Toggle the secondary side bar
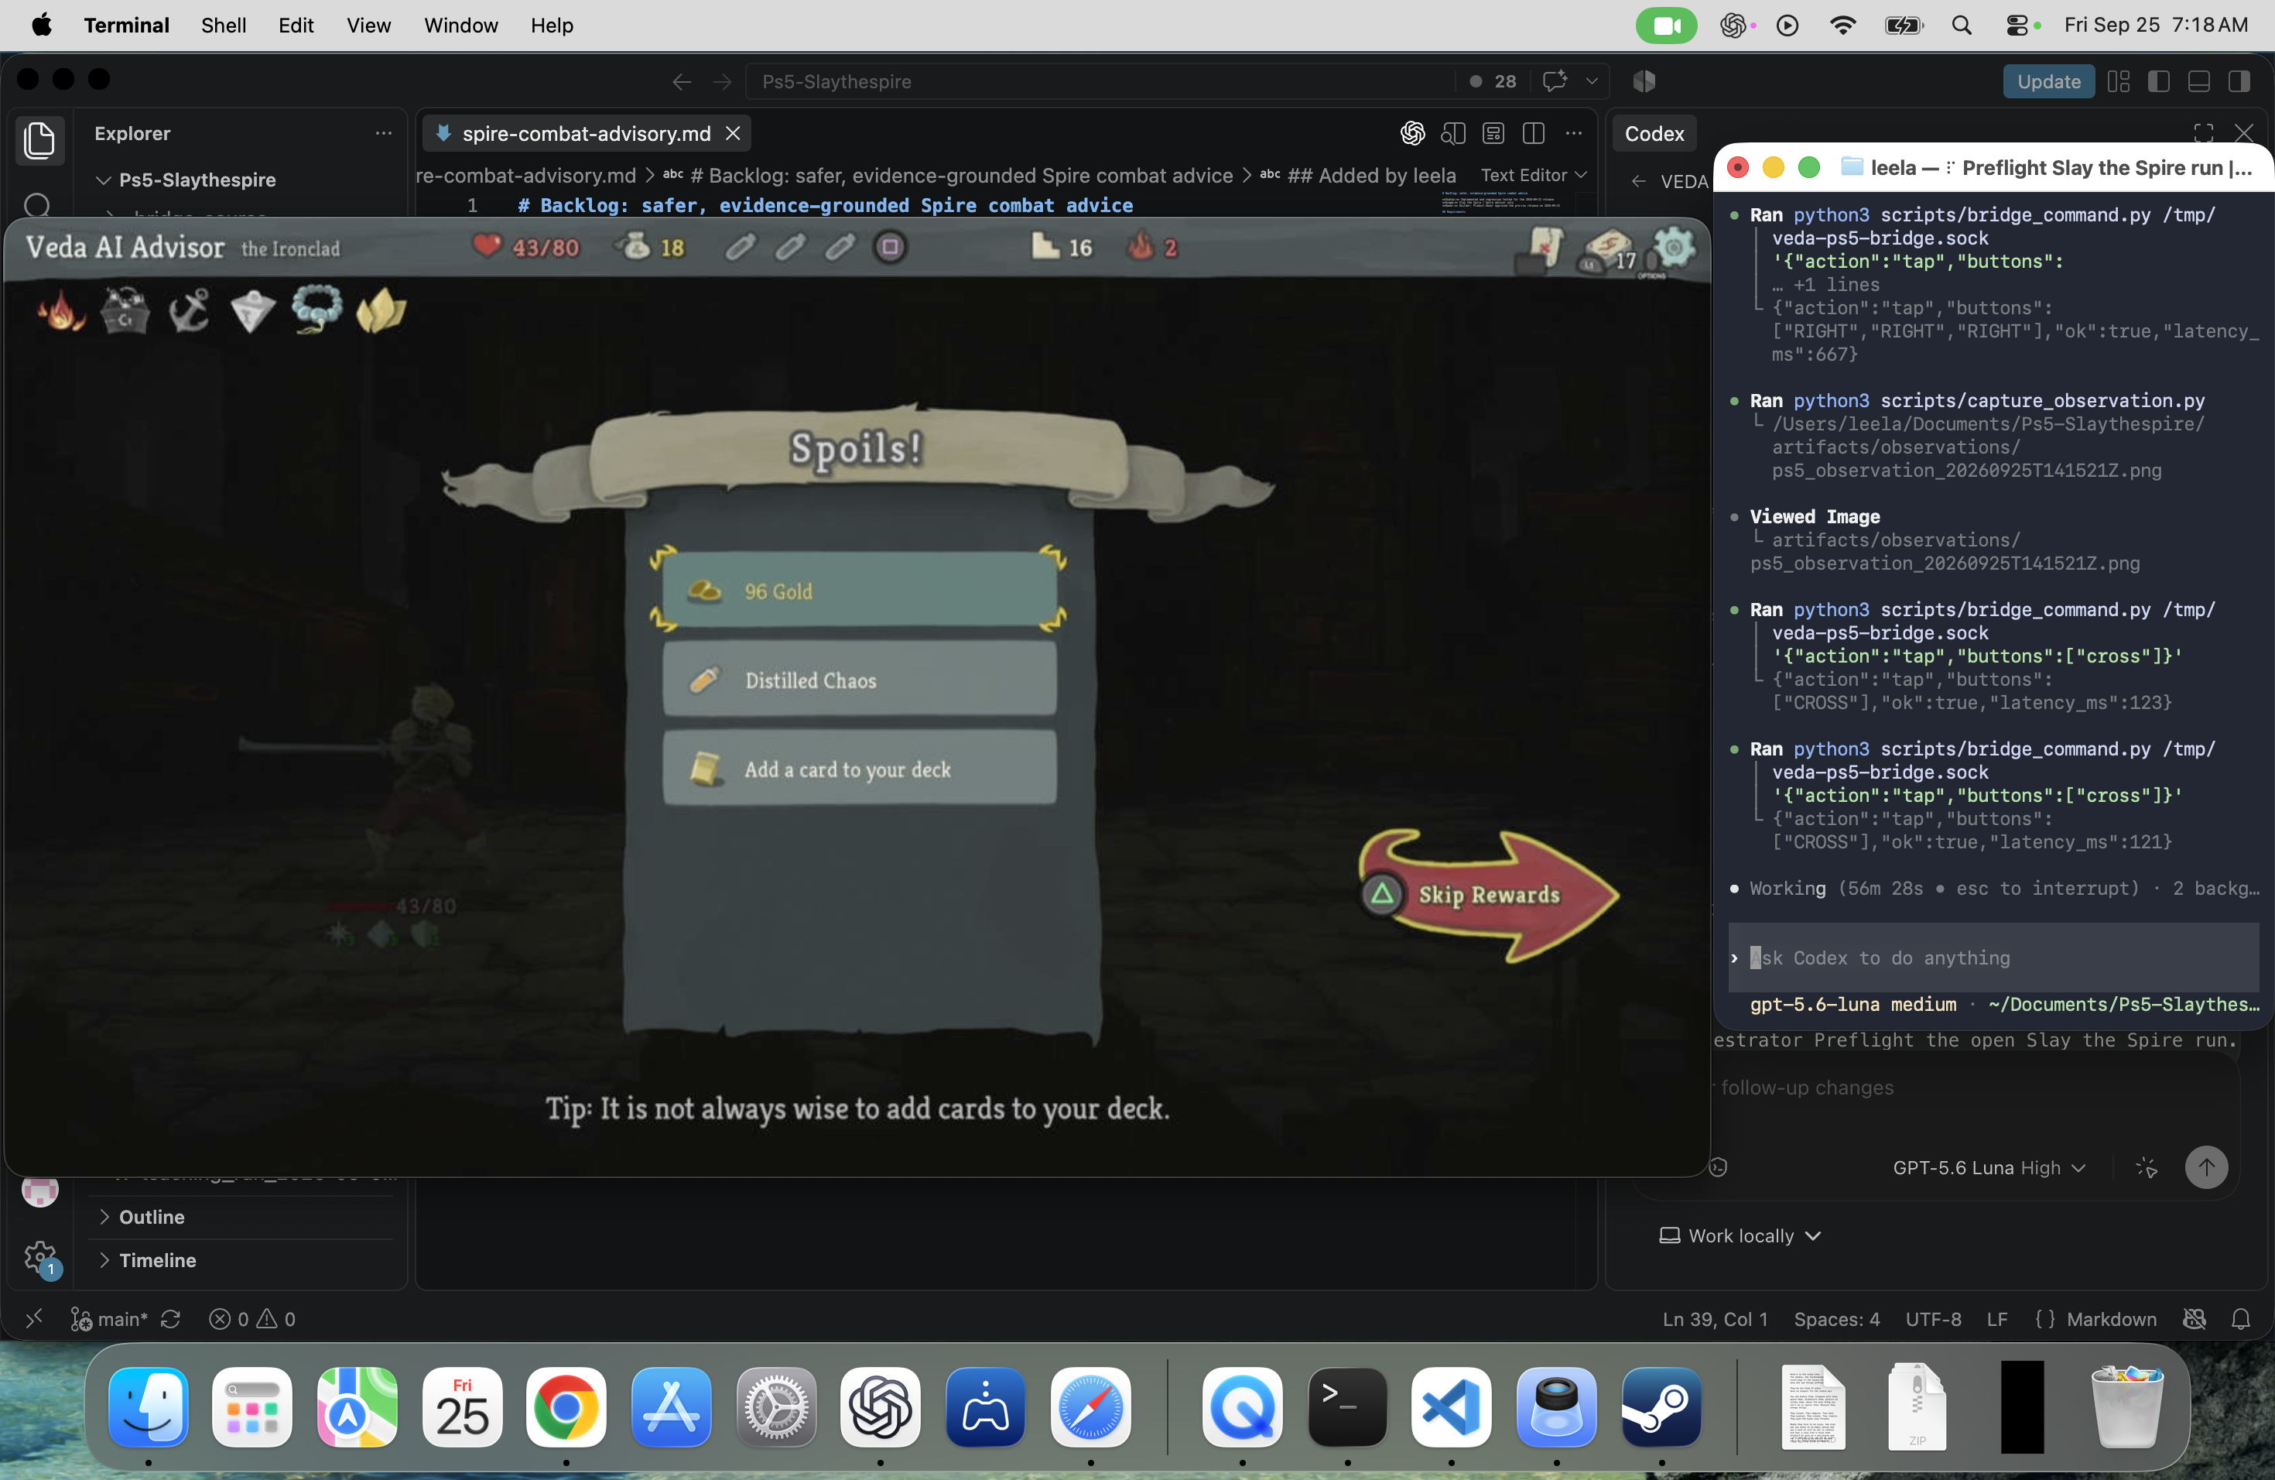The height and width of the screenshot is (1480, 2275). 2239,81
